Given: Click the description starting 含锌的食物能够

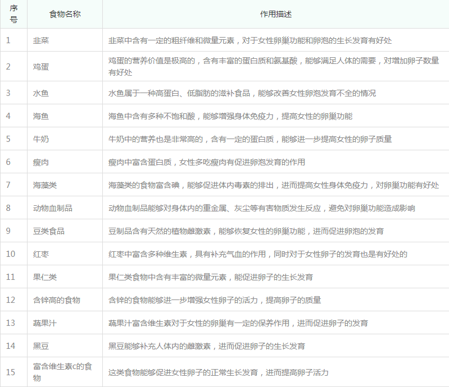Looking at the screenshot, I should [x=215, y=300].
